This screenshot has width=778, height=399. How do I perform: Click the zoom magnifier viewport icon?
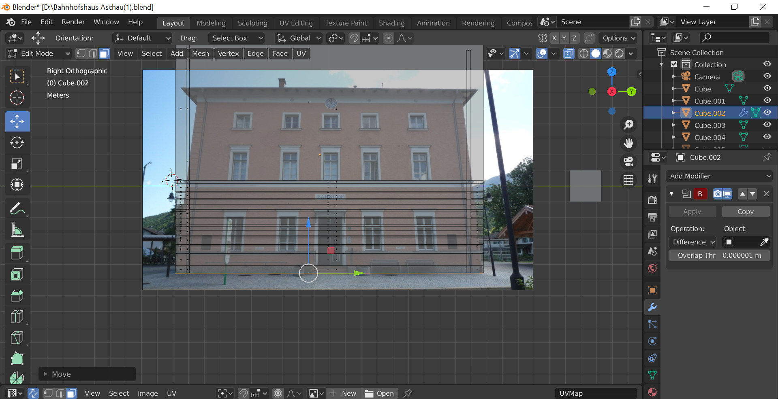(628, 125)
